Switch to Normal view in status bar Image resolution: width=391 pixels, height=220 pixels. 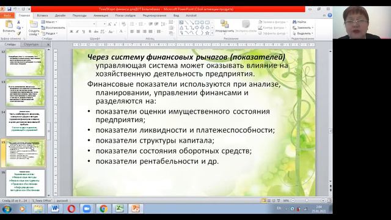(x=264, y=200)
